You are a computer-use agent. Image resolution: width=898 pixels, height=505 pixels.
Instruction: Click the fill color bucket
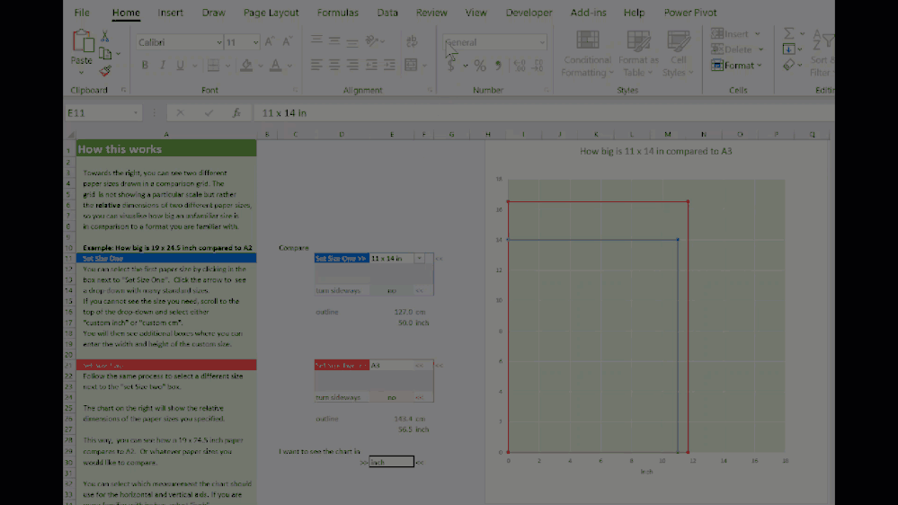[246, 66]
